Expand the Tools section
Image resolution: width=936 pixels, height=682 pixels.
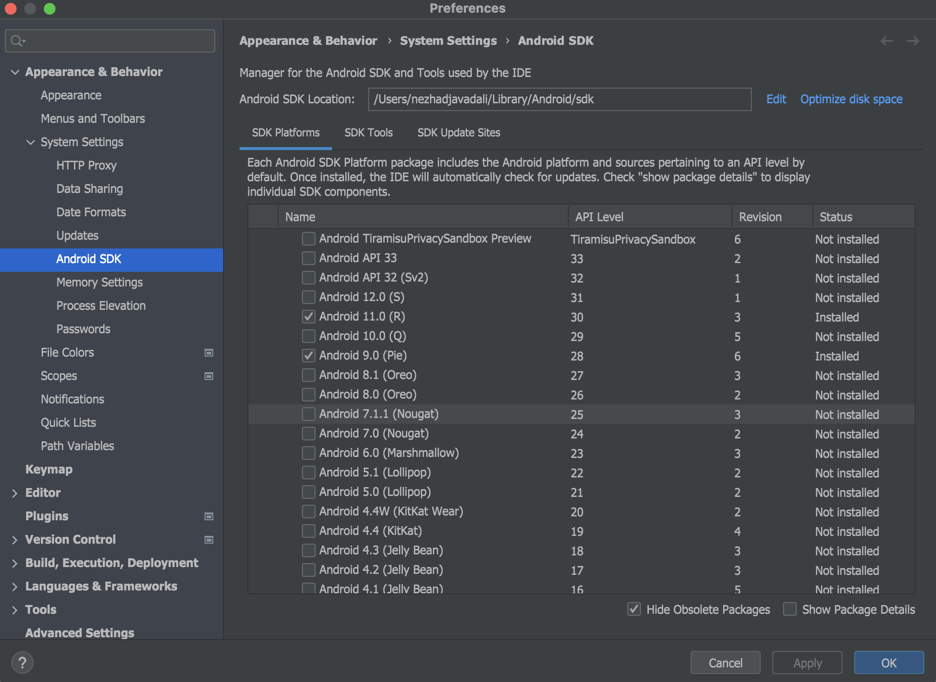pyautogui.click(x=15, y=610)
